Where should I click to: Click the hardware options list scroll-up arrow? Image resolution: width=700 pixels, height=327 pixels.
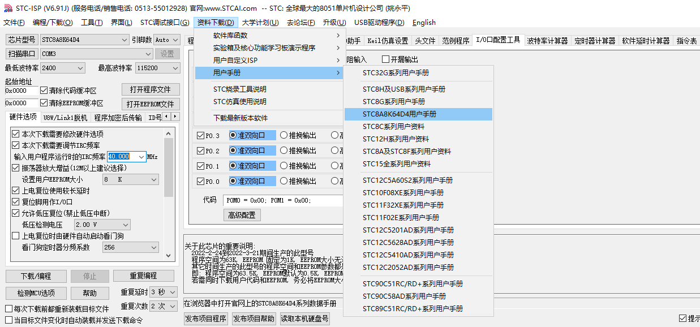(x=169, y=133)
